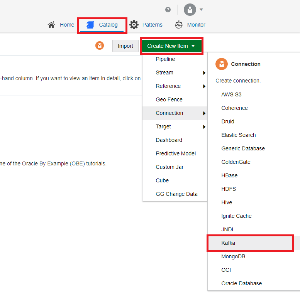Click the Catalog notebook icon

pos(91,25)
